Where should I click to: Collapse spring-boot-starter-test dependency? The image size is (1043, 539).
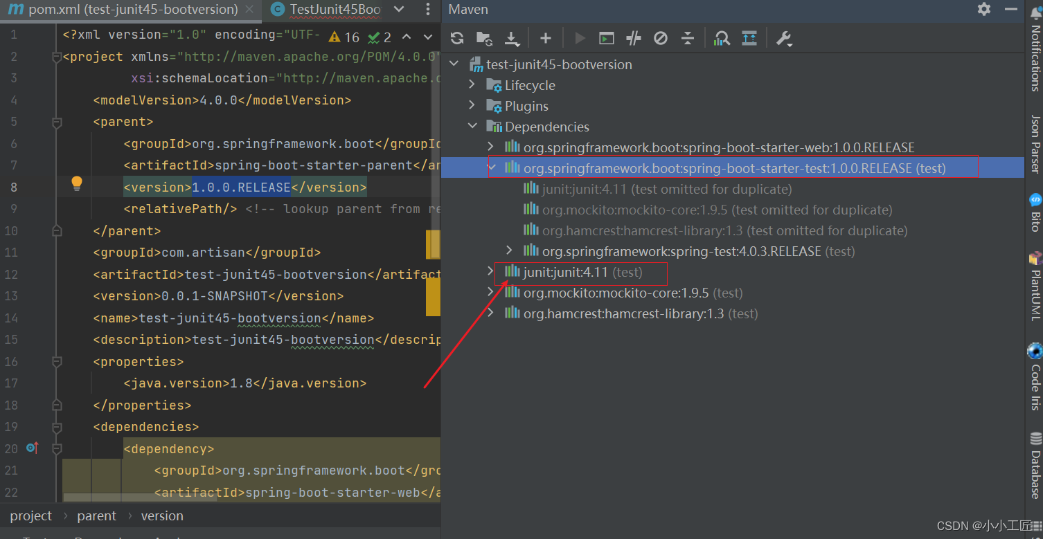pos(491,168)
